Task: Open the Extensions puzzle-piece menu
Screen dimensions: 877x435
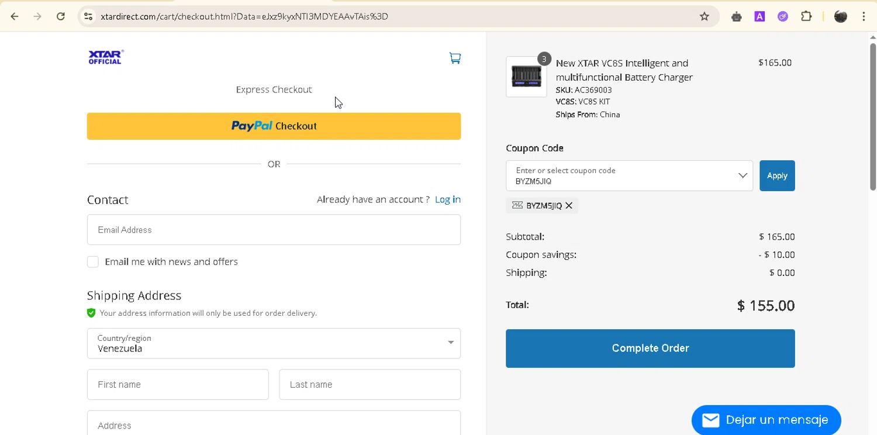Action: [806, 16]
